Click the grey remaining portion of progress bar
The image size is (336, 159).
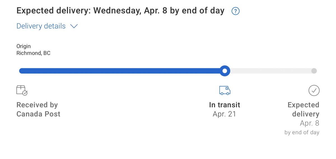[x=270, y=71]
